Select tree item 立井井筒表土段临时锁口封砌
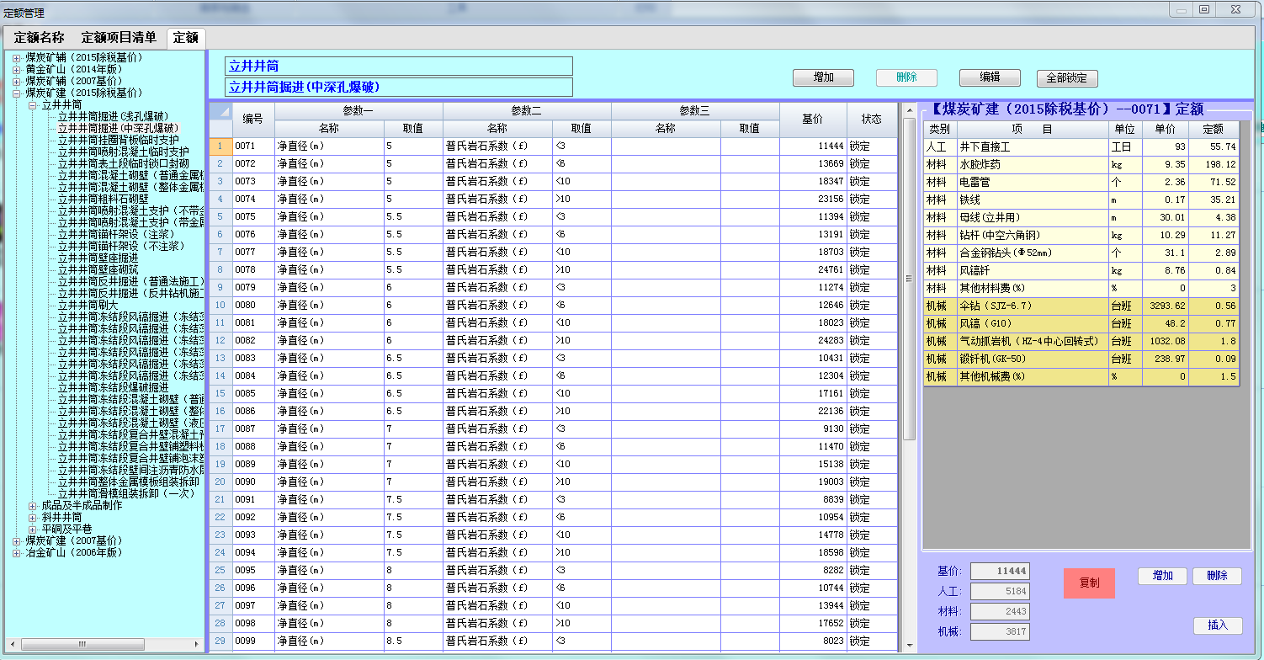 click(x=123, y=163)
